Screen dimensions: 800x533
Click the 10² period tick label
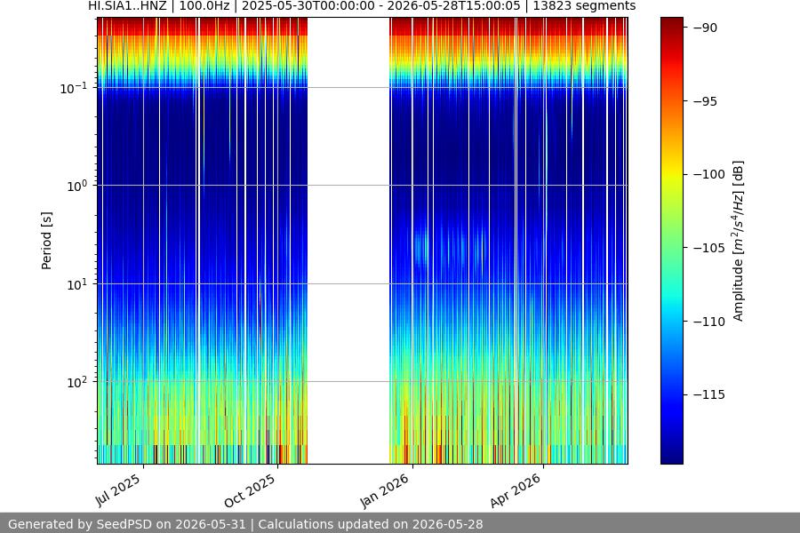point(77,383)
